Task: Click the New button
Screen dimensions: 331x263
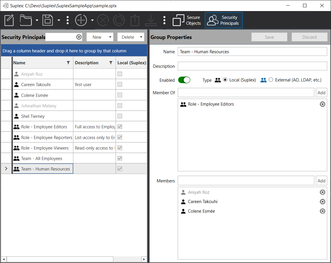Action: pos(97,37)
